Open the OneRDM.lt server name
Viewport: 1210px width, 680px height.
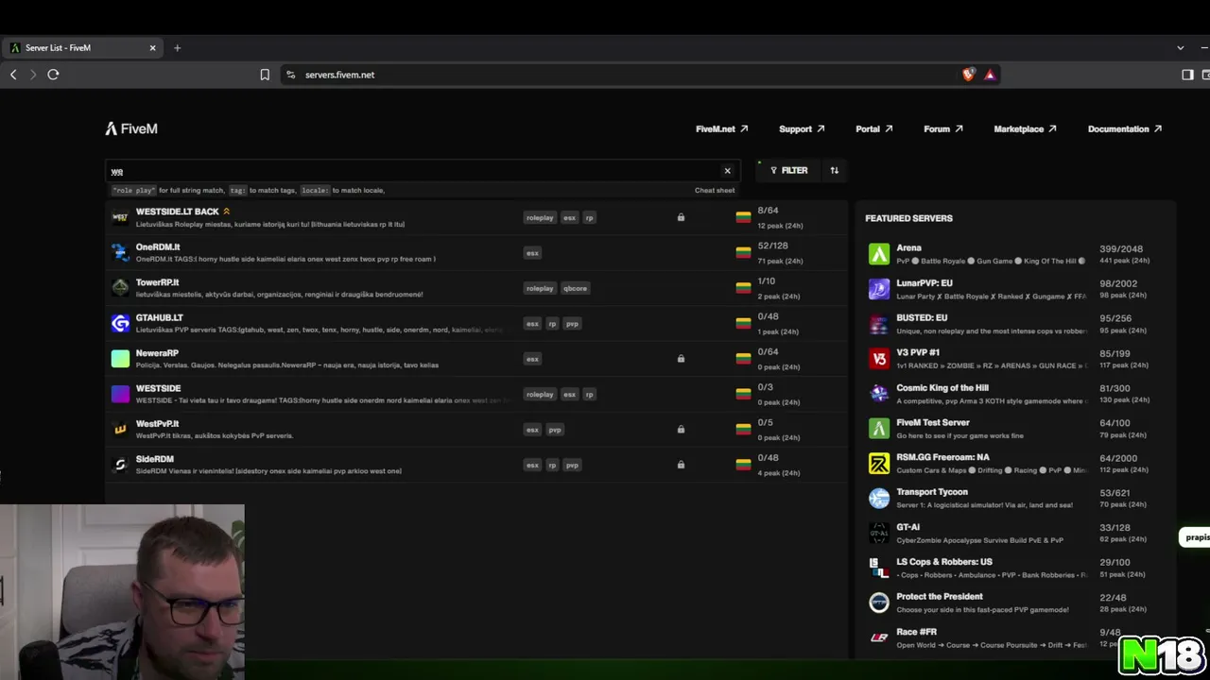tap(158, 246)
